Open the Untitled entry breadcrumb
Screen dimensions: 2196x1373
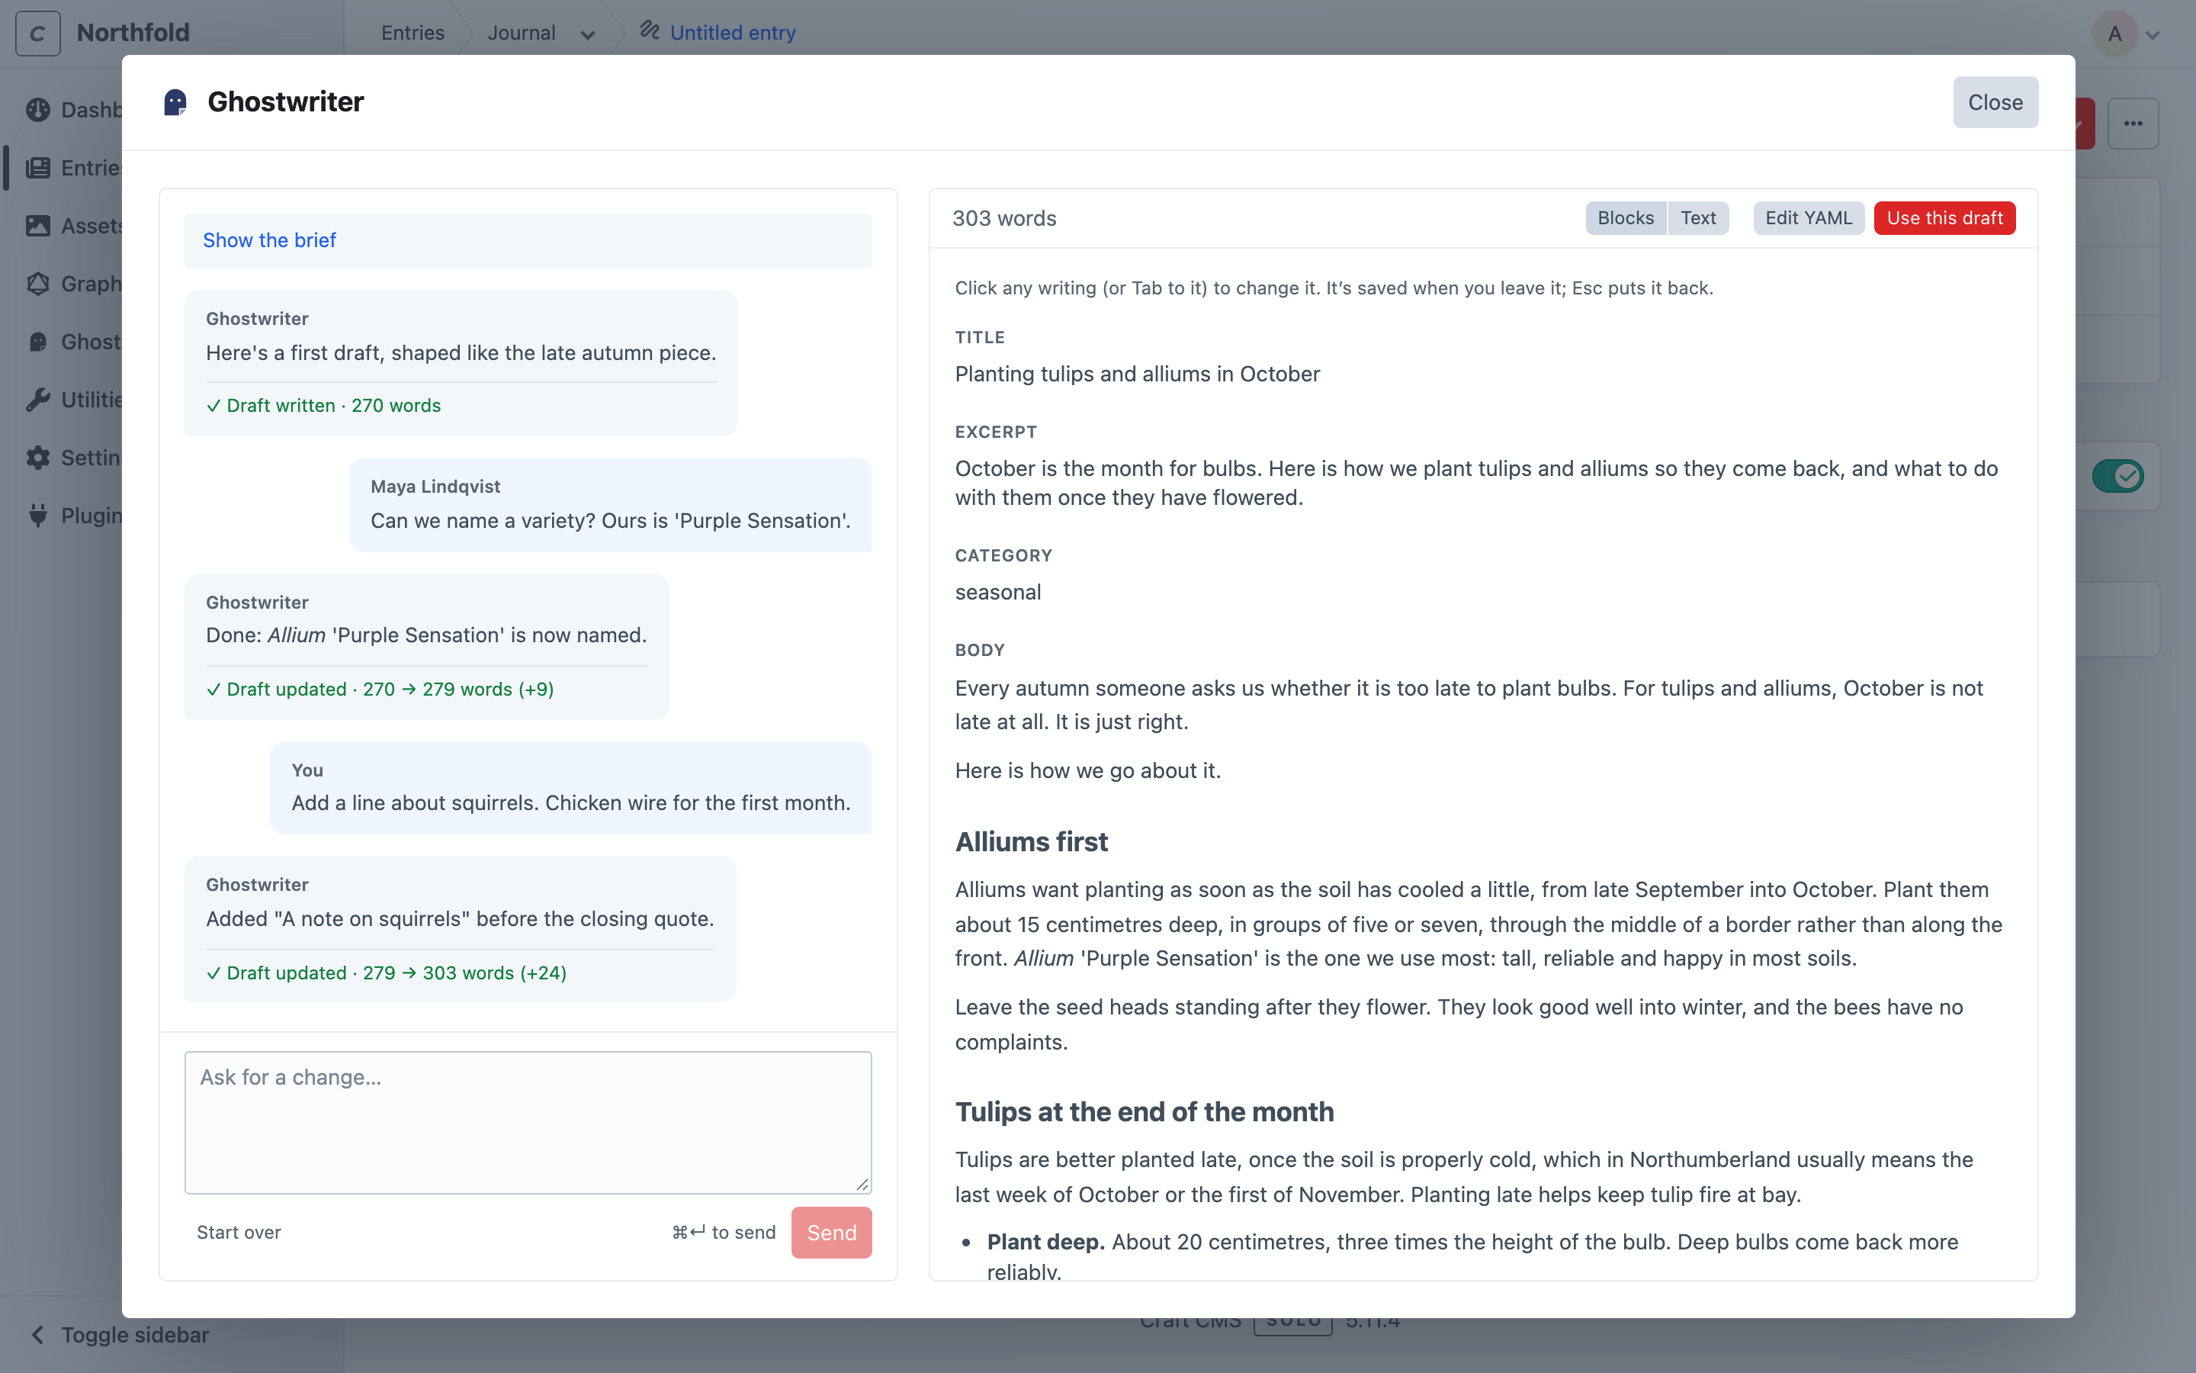click(x=732, y=33)
